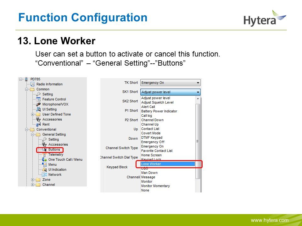Screen dimensions: 302x226
Task: Click the UI Indication warning icon
Action: click(44, 169)
